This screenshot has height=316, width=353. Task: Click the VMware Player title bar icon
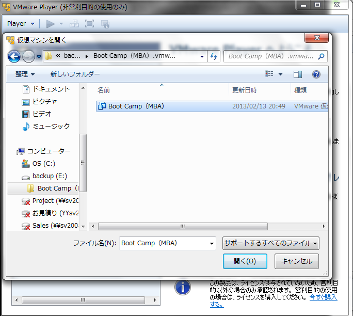tap(6, 7)
